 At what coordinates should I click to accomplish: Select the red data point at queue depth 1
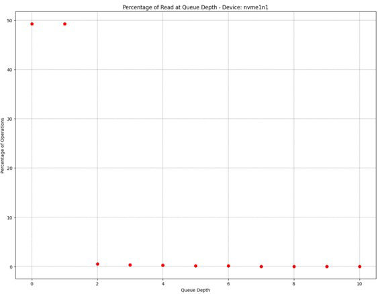pos(64,24)
